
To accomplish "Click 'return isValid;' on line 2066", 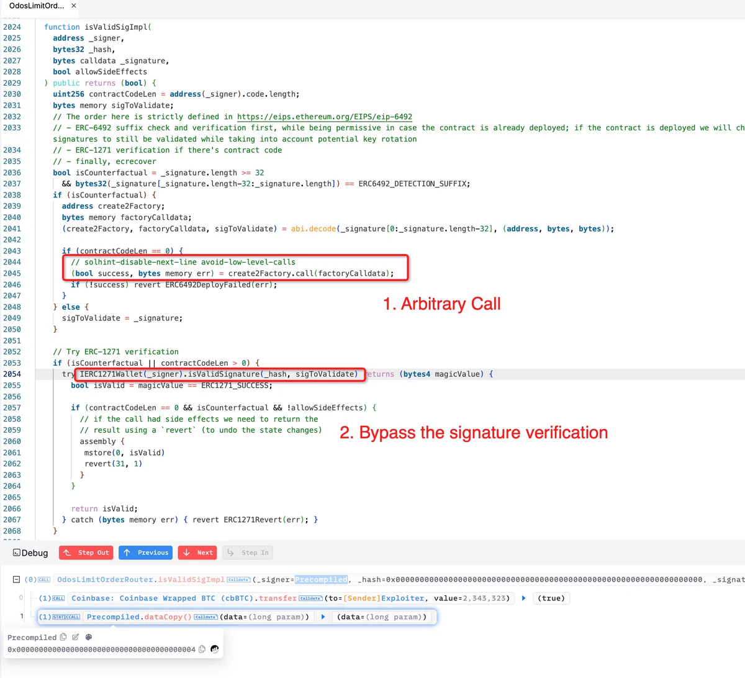I will click(x=104, y=508).
